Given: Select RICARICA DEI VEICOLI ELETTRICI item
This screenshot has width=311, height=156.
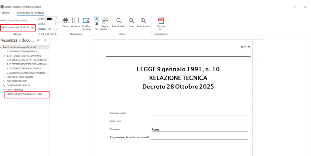Looking at the screenshot, I should [x=24, y=94].
